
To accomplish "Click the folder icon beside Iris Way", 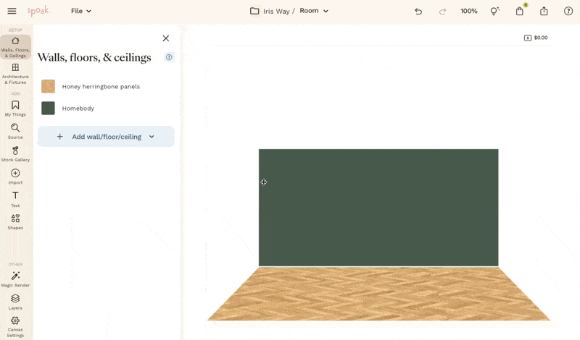I will [254, 11].
